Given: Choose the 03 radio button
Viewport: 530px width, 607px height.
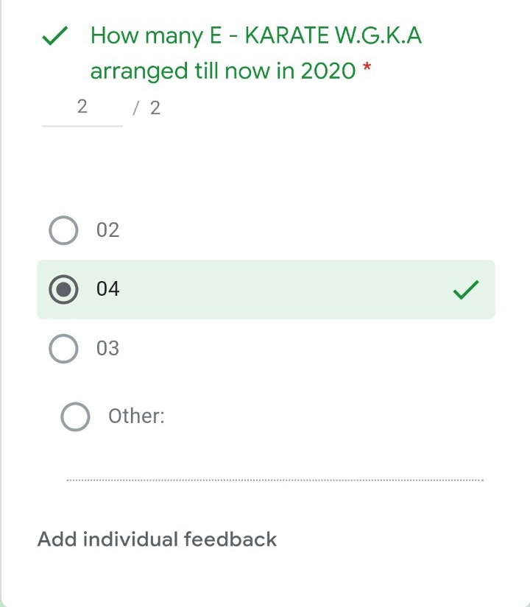Looking at the screenshot, I should coord(63,348).
